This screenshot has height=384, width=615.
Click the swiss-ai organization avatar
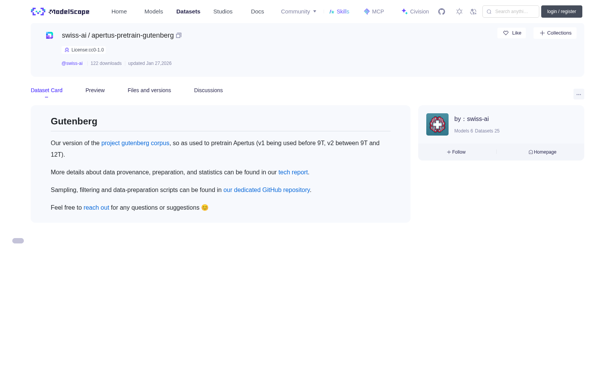[437, 124]
